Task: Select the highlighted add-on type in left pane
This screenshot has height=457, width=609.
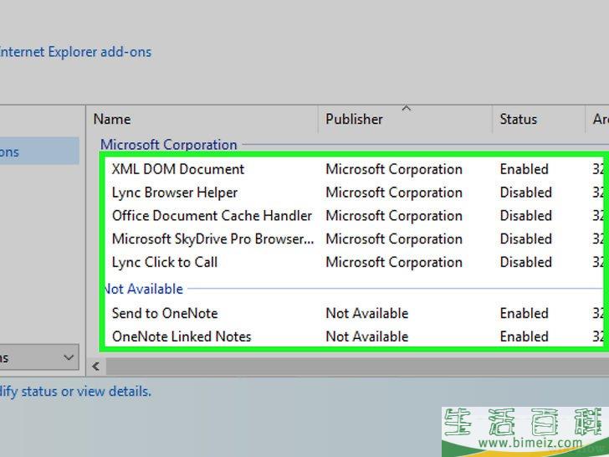Action: click(38, 151)
